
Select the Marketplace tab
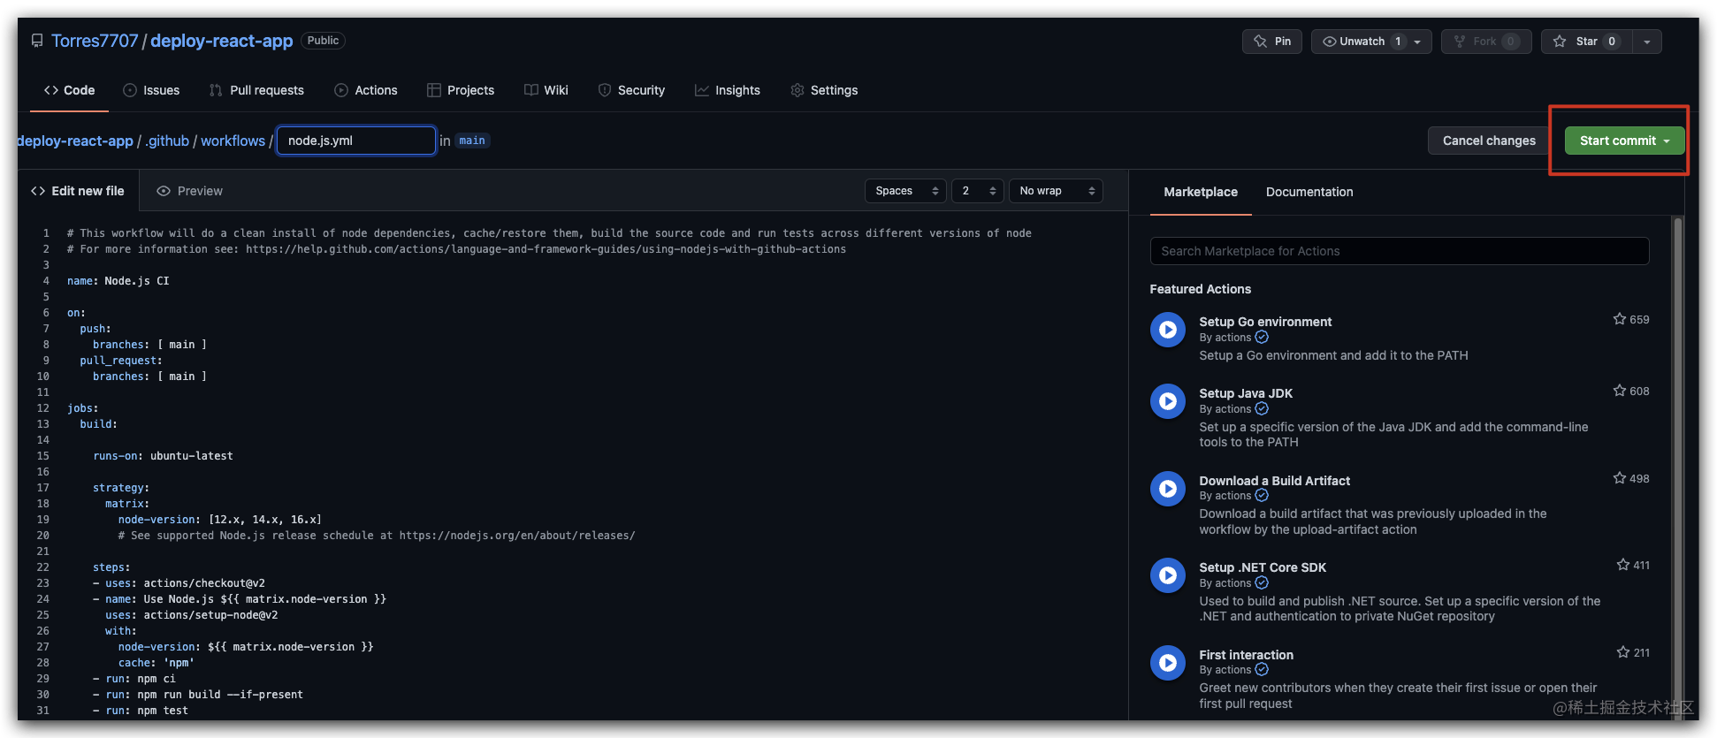click(x=1201, y=192)
